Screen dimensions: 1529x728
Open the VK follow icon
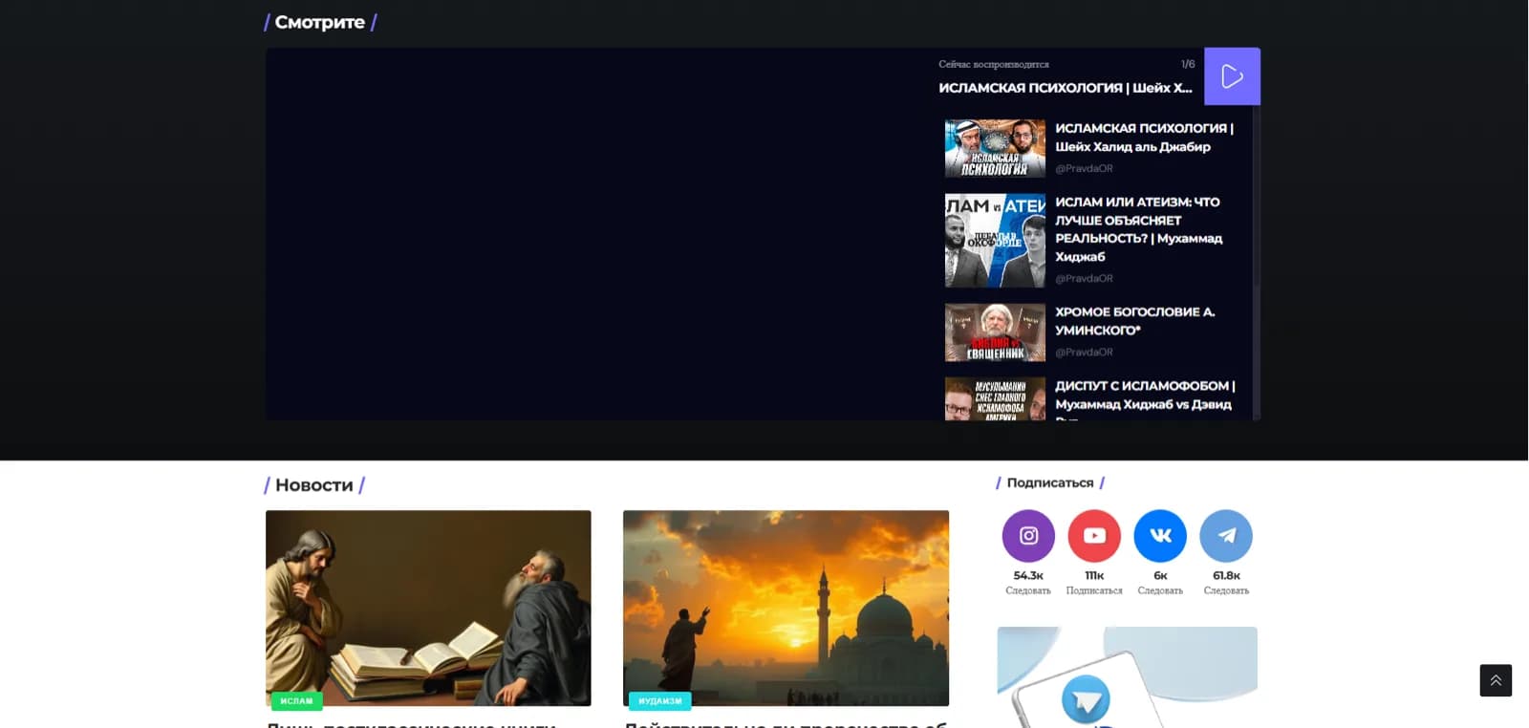[x=1160, y=536]
